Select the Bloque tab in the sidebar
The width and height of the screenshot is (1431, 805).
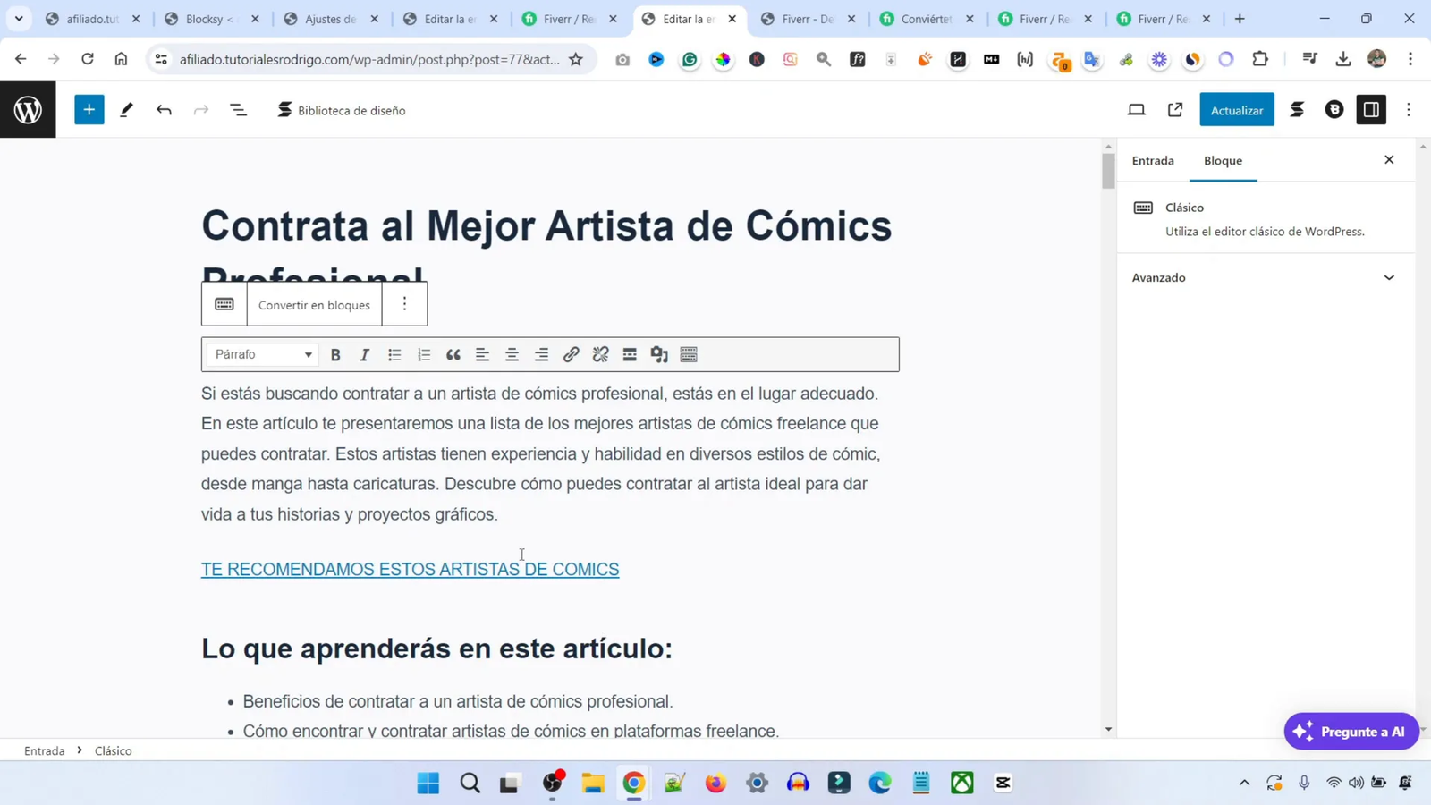pos(1224,160)
